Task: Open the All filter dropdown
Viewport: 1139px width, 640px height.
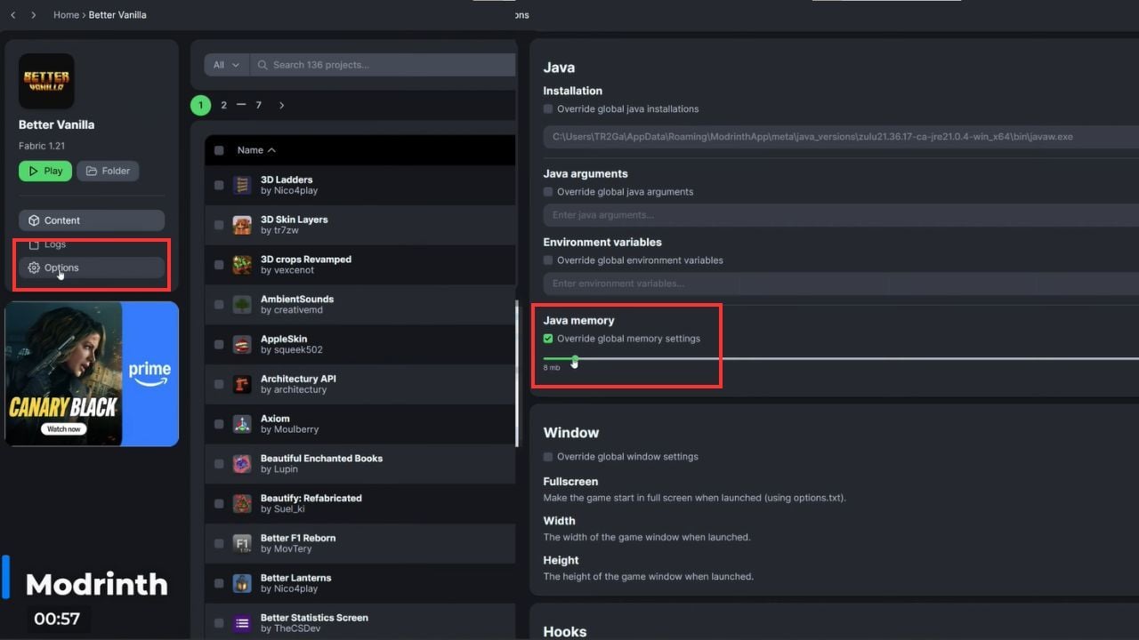Action: (226, 65)
